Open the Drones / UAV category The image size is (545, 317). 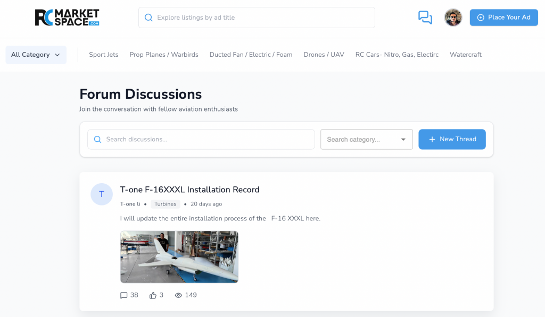click(324, 55)
